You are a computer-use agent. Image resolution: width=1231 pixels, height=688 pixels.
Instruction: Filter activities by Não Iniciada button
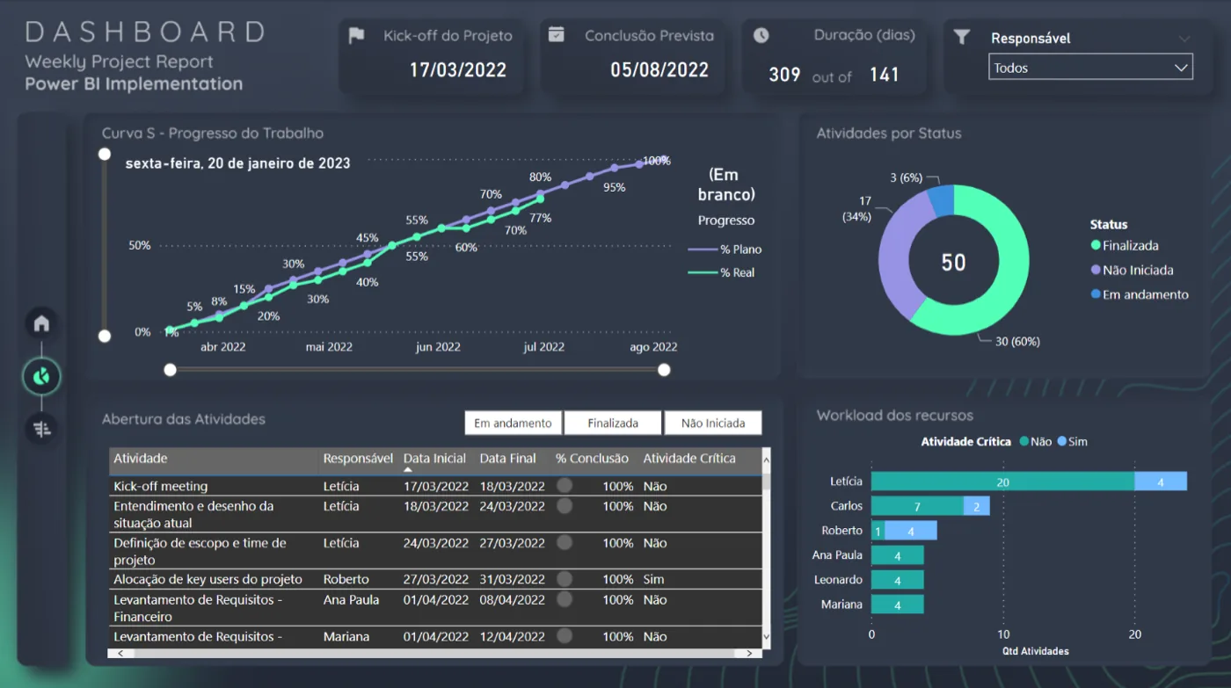[713, 423]
